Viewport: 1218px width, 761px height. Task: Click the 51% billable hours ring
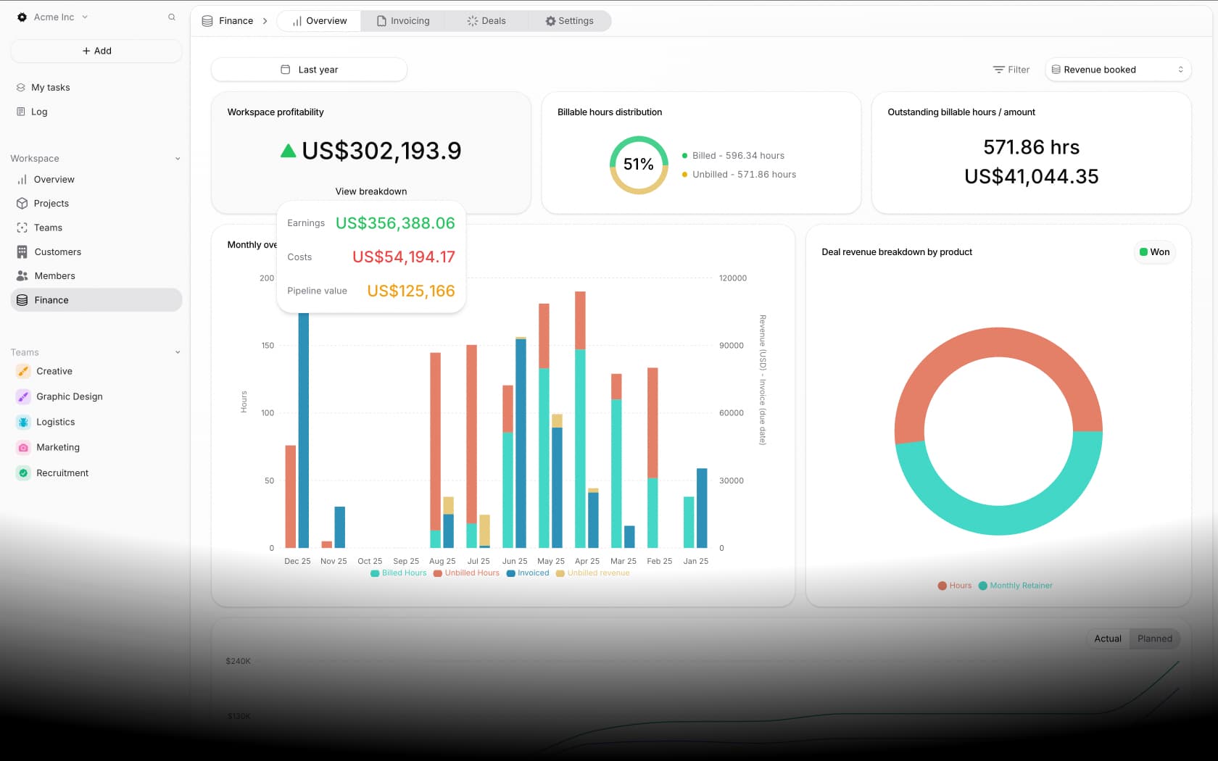pyautogui.click(x=639, y=165)
